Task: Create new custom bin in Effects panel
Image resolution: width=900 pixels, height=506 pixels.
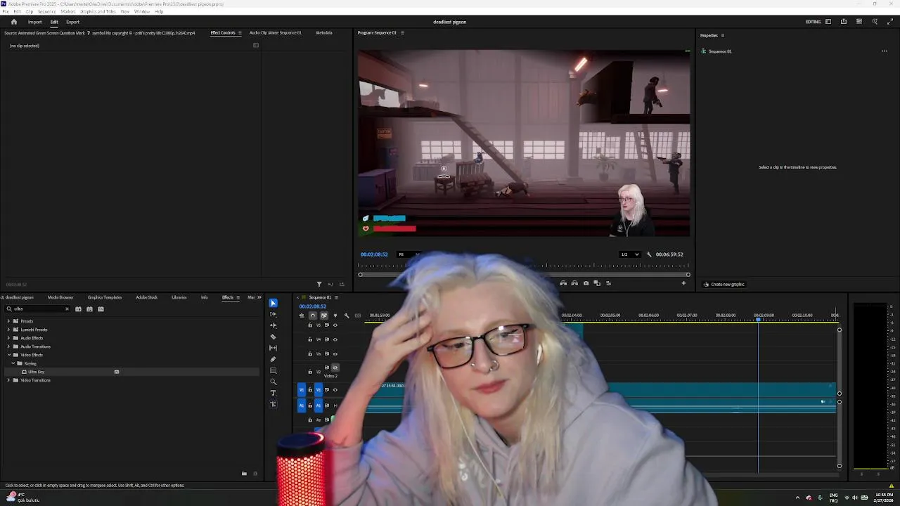Action: pyautogui.click(x=244, y=474)
